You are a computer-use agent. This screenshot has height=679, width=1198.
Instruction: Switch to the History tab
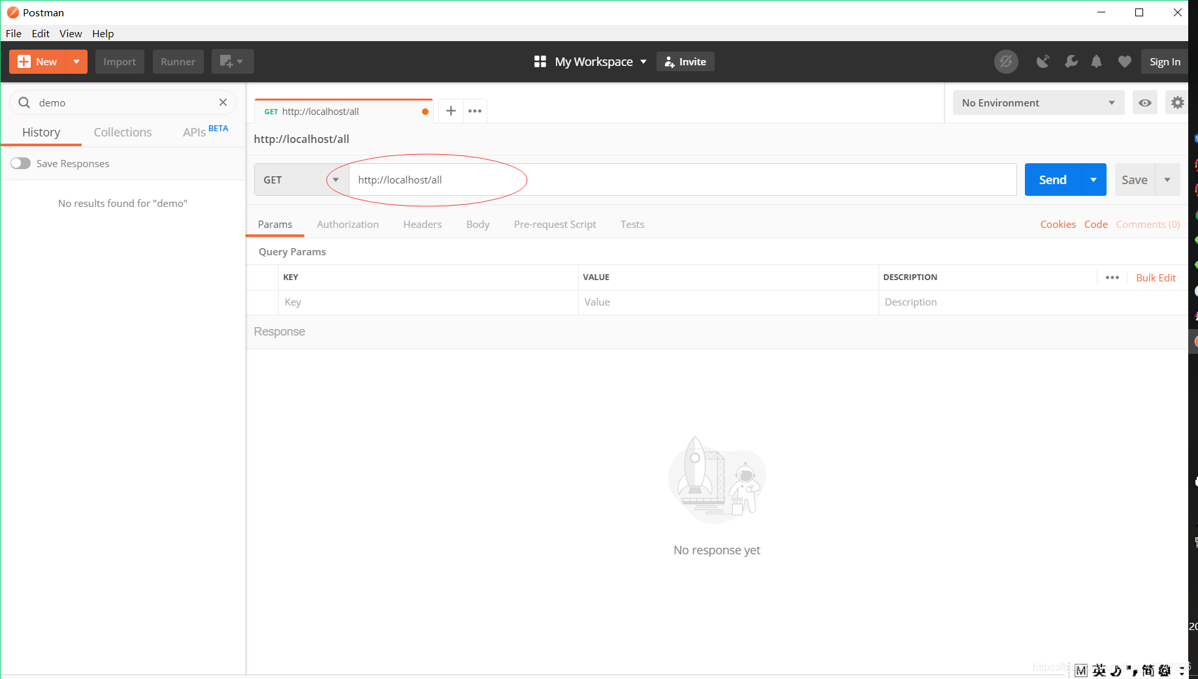point(41,132)
